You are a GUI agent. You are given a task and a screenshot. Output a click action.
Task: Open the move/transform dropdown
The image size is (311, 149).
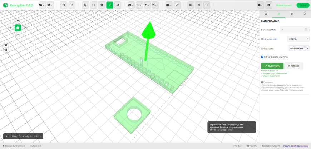click(139, 5)
